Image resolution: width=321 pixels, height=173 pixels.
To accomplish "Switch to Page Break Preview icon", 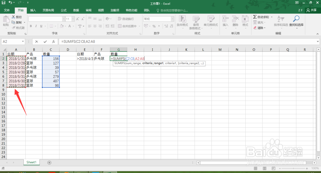I will click(x=273, y=168).
